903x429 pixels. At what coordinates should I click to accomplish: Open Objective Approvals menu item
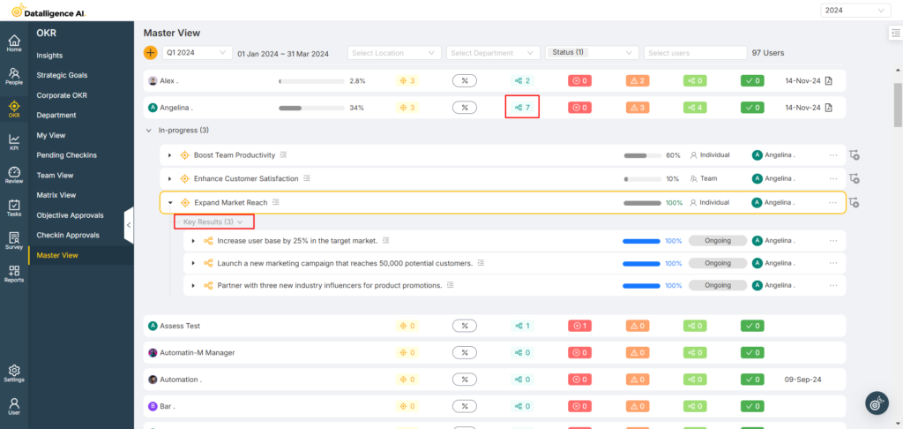[x=70, y=215]
